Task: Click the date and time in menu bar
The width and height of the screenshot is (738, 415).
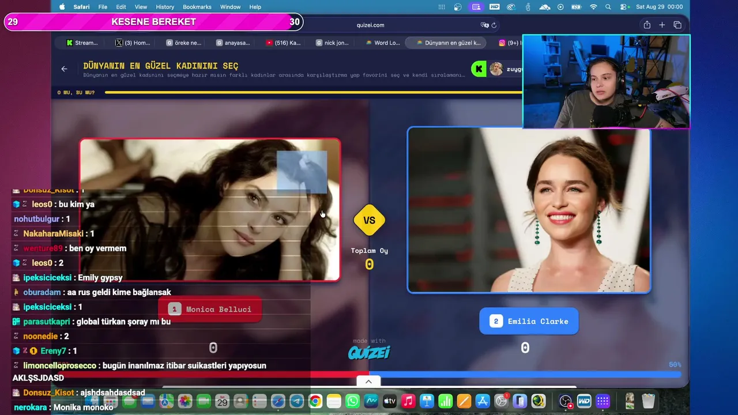Action: [659, 7]
